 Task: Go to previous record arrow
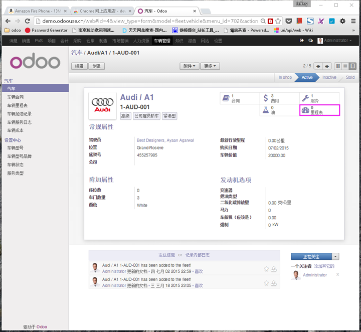318,66
